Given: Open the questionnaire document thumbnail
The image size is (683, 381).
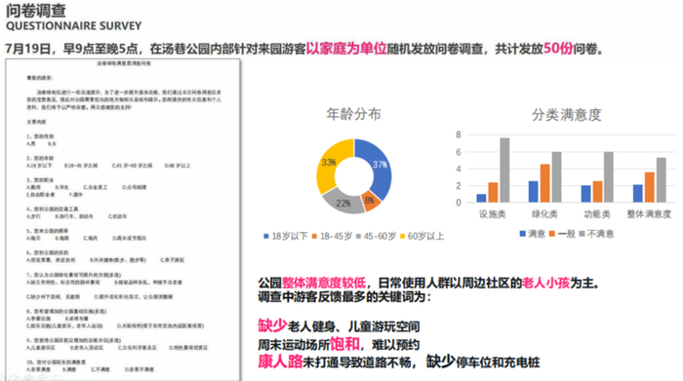Looking at the screenshot, I should tap(123, 219).
